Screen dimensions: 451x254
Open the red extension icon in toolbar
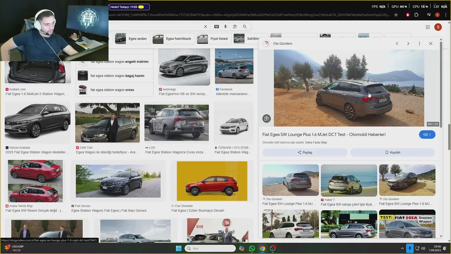click(x=408, y=15)
